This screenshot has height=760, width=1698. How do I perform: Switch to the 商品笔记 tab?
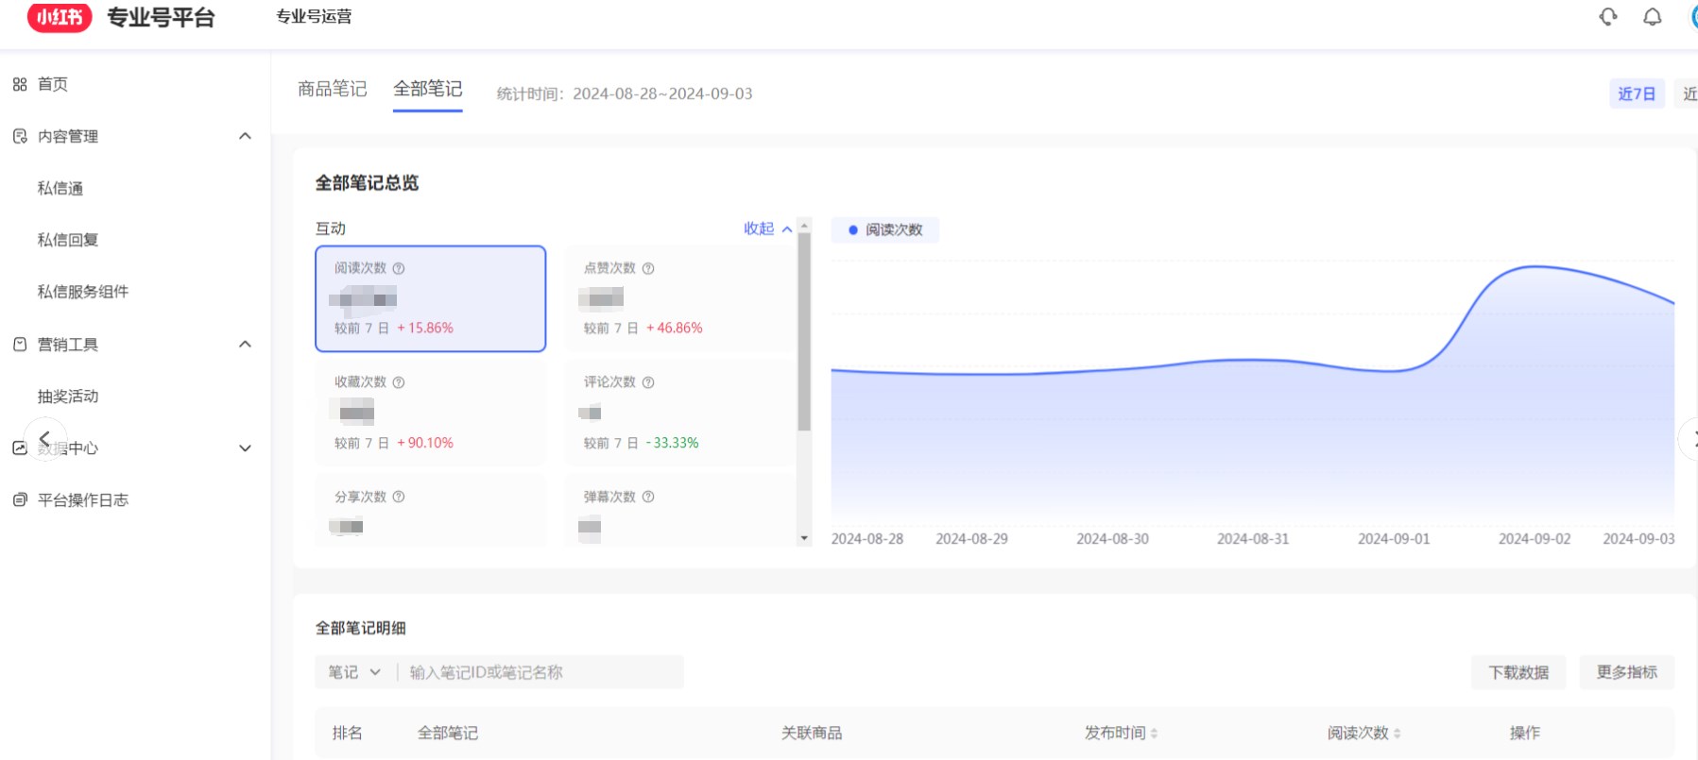(x=332, y=89)
